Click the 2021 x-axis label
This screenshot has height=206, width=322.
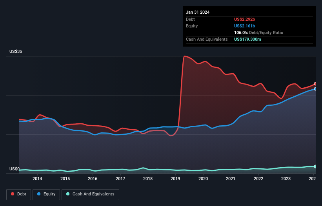pyautogui.click(x=231, y=179)
